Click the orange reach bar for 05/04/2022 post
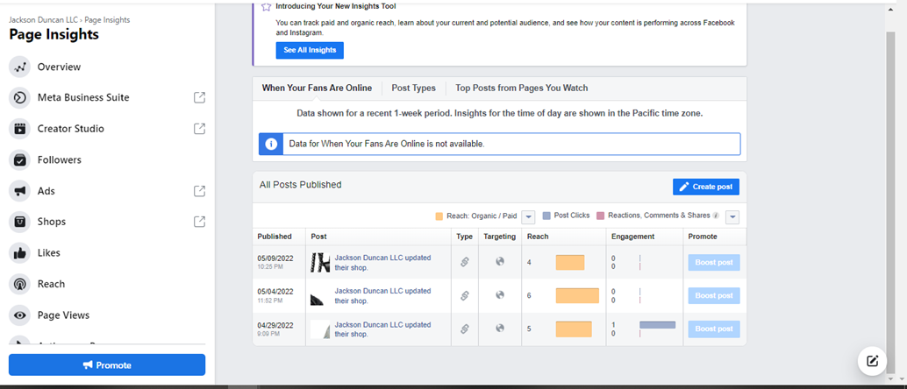 click(577, 296)
